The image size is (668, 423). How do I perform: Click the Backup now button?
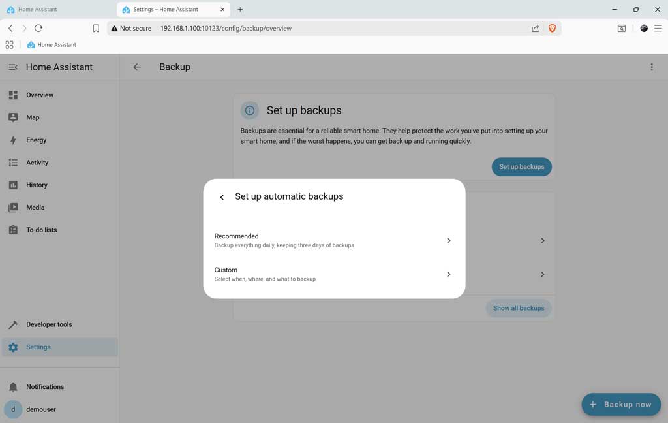[621, 404]
